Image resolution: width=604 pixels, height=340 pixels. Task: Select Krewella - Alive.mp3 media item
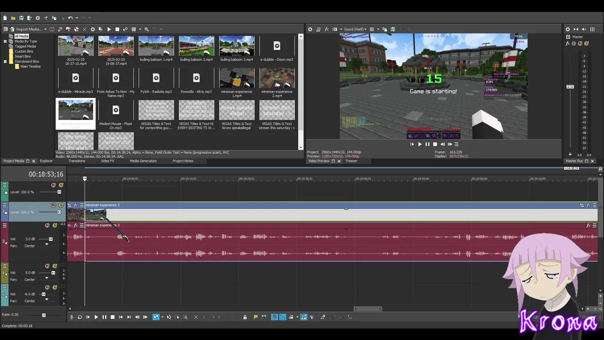pyautogui.click(x=196, y=81)
